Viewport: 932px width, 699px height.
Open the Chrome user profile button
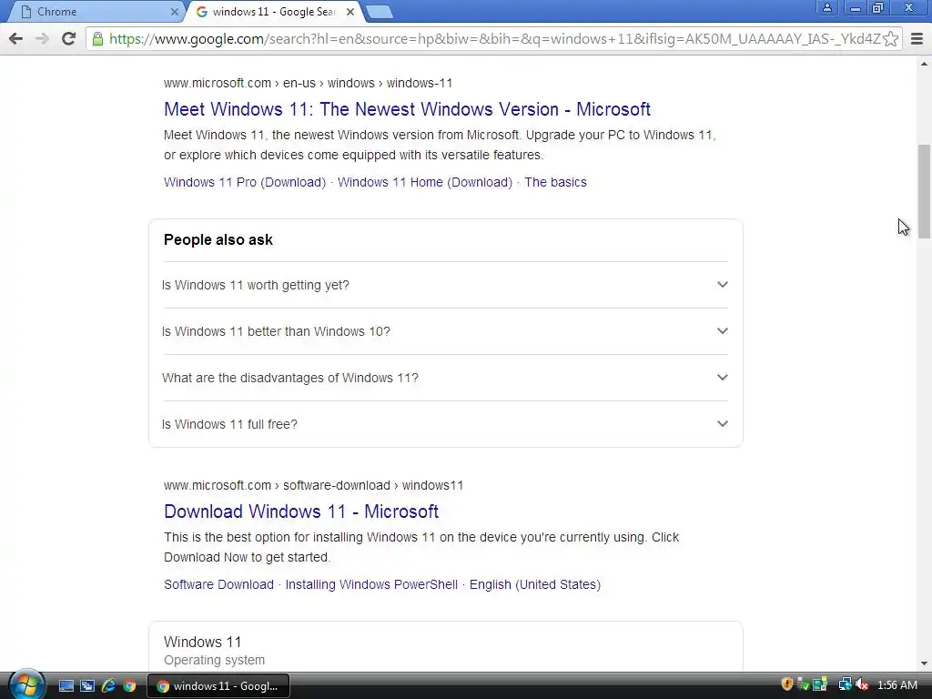pos(826,7)
